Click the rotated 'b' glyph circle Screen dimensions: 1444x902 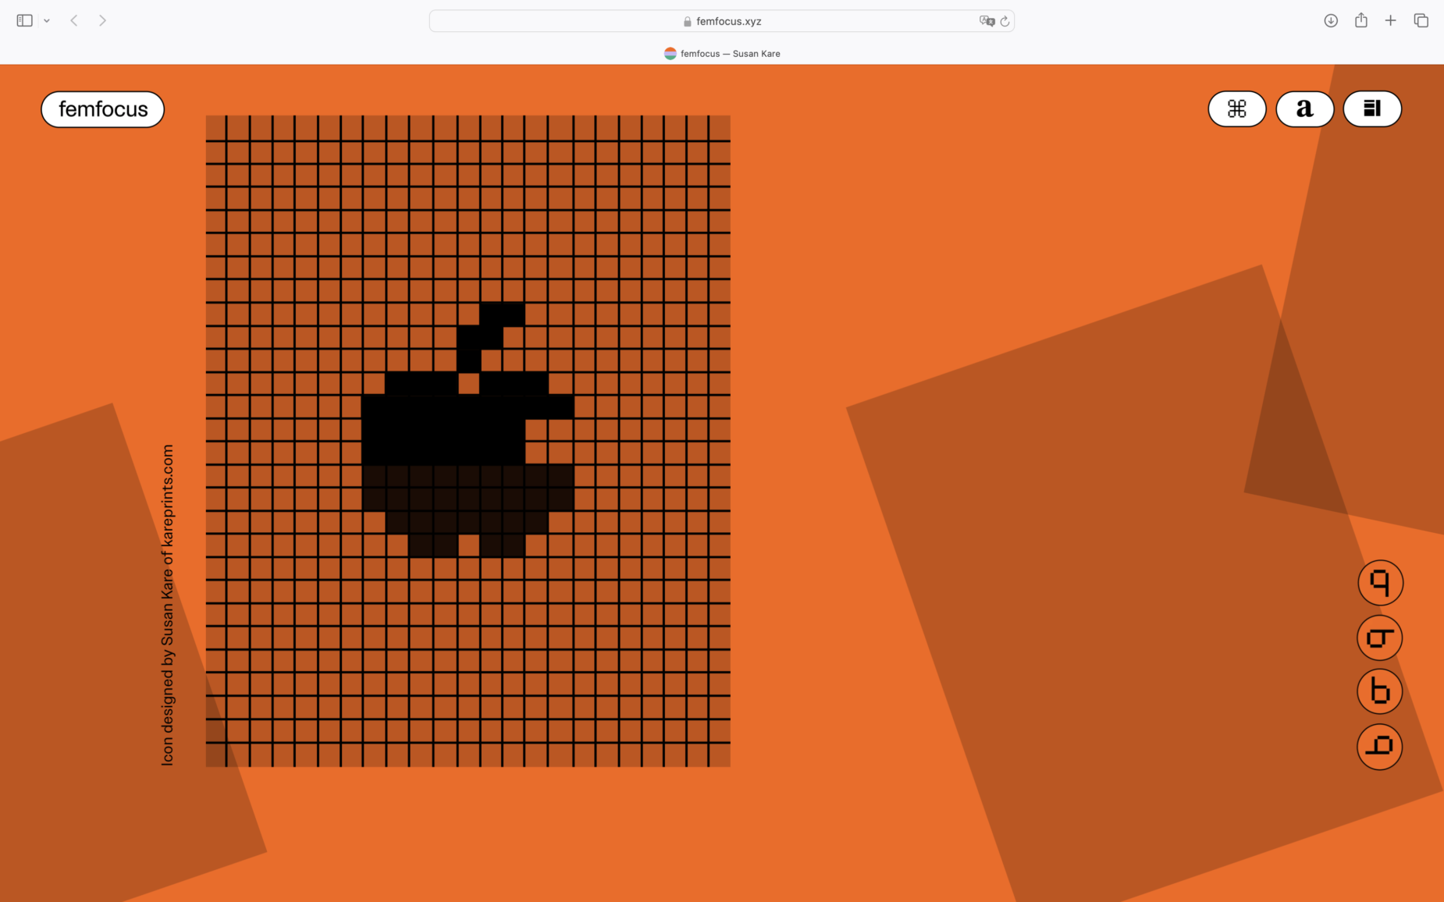pyautogui.click(x=1380, y=747)
